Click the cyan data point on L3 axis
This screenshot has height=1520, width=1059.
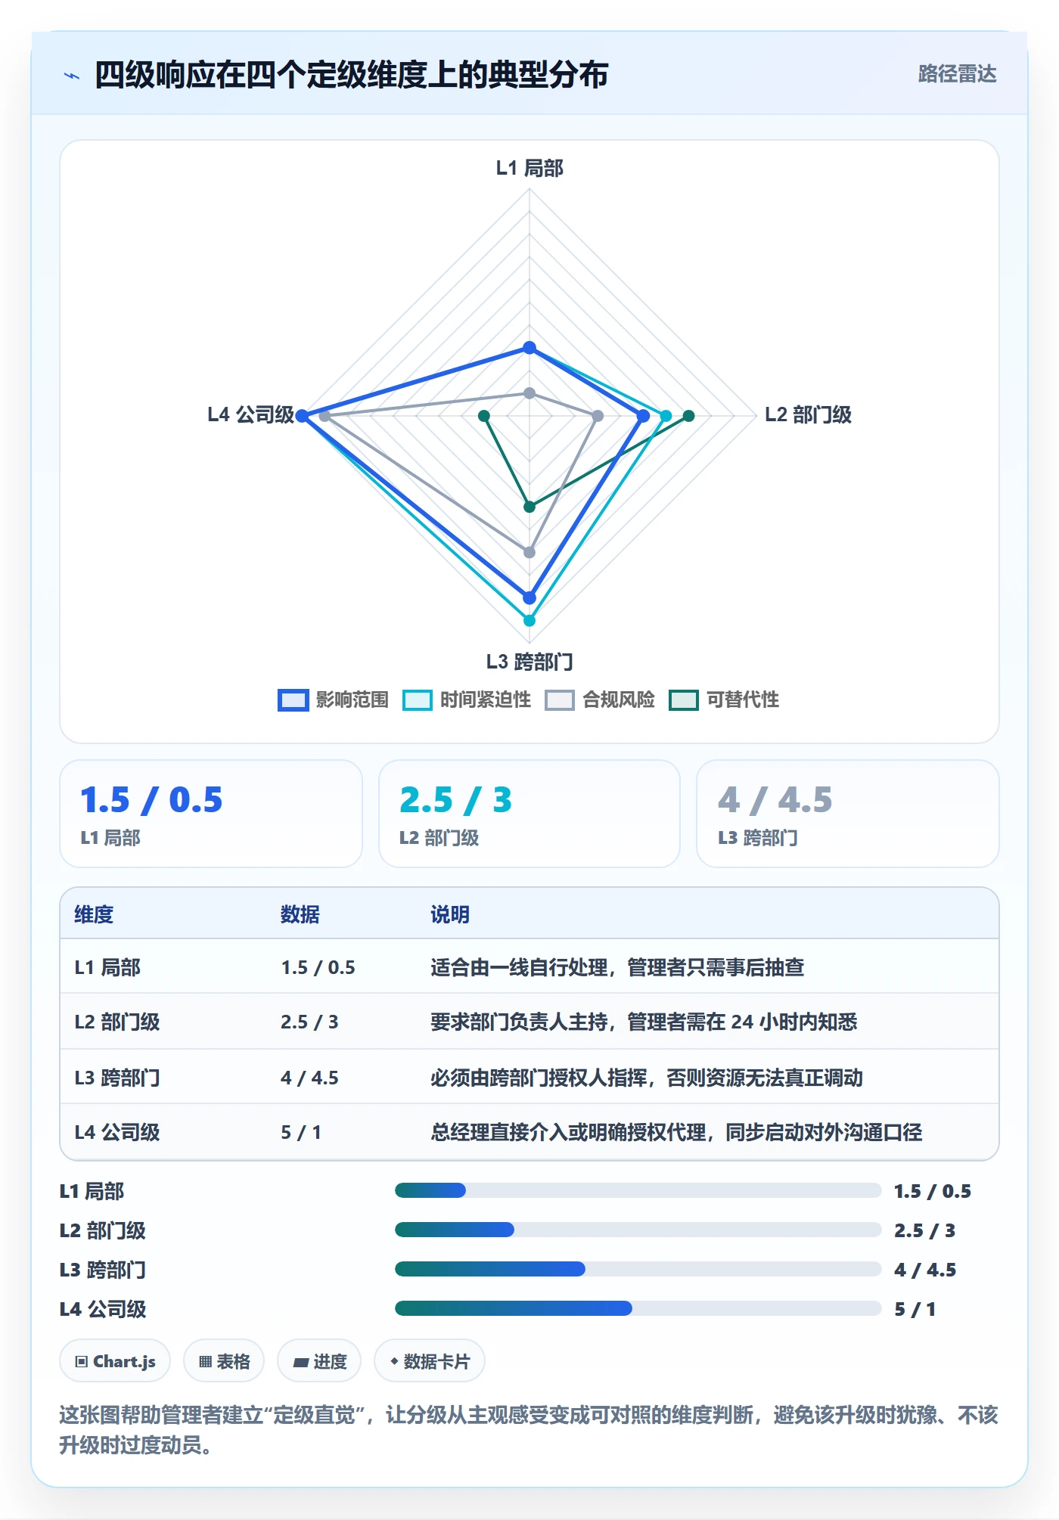point(529,621)
